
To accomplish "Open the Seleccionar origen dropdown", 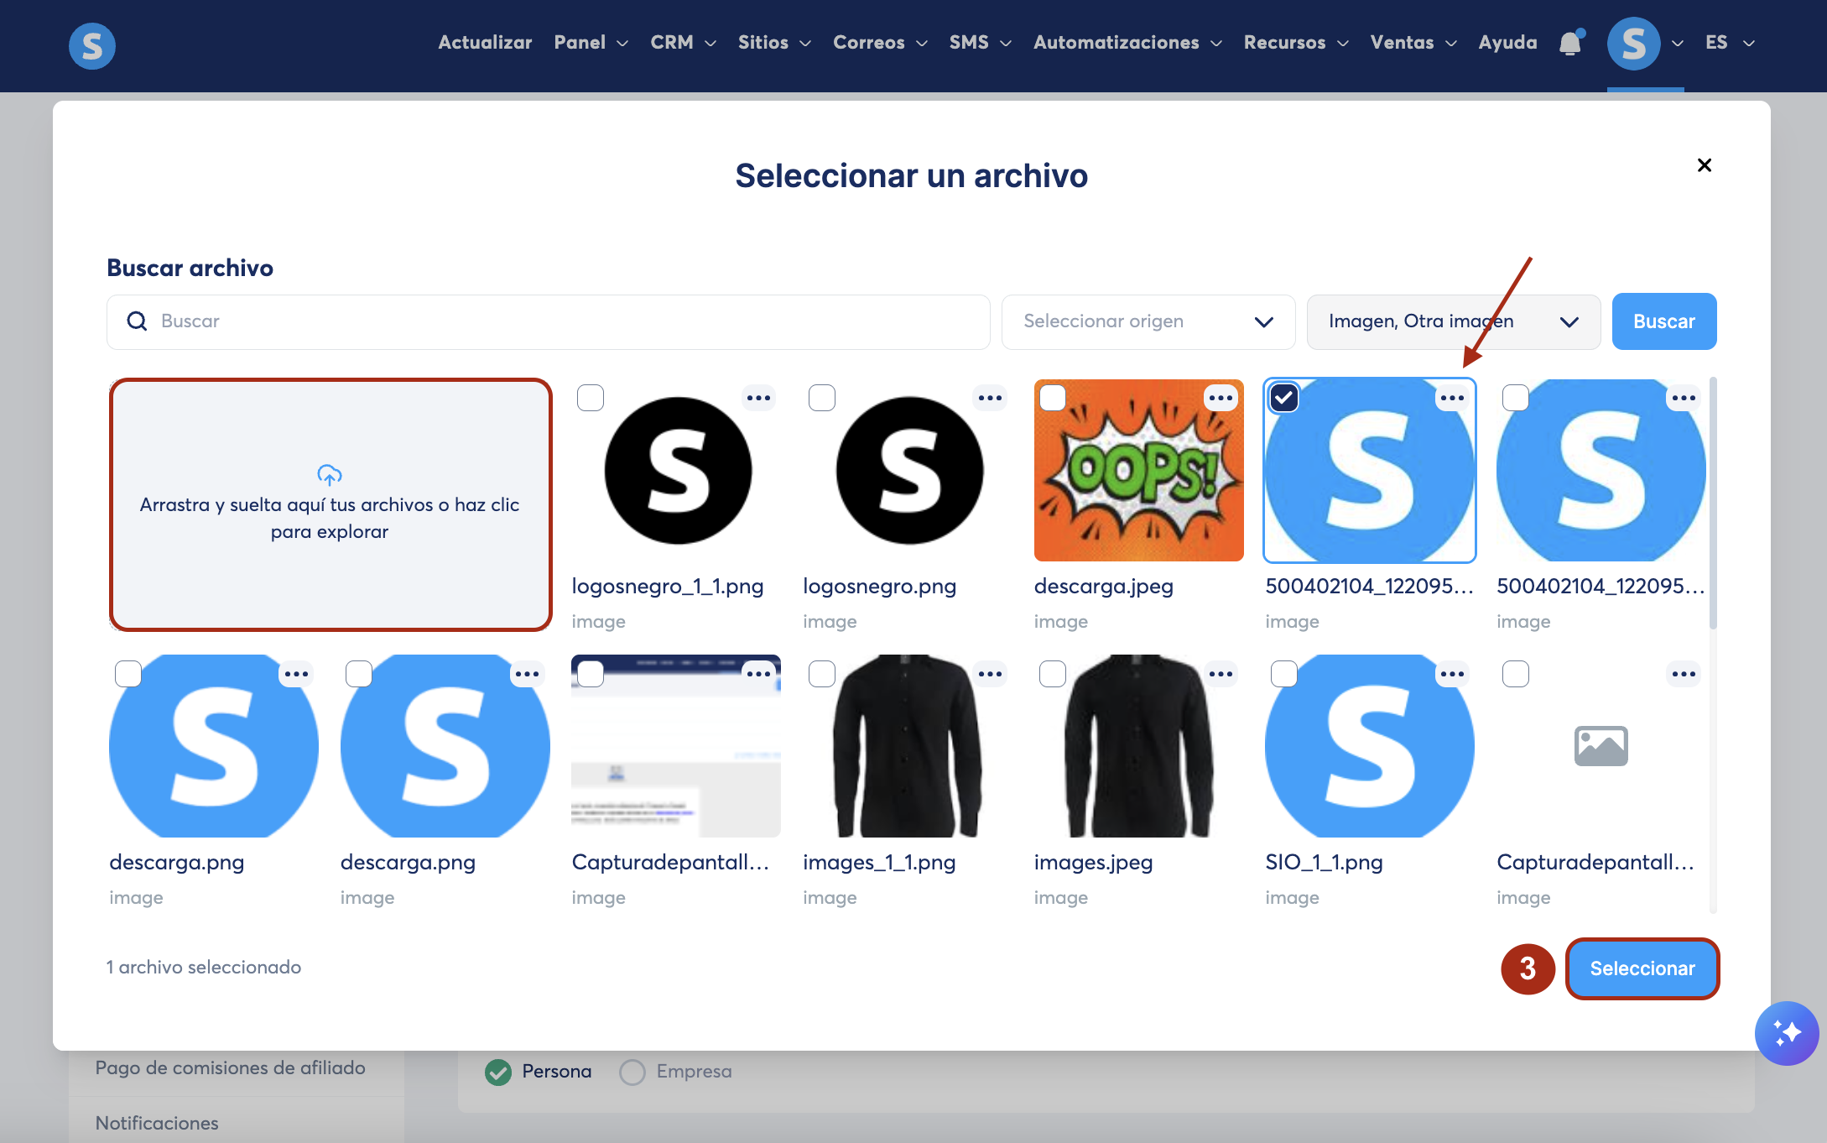I will pos(1148,321).
